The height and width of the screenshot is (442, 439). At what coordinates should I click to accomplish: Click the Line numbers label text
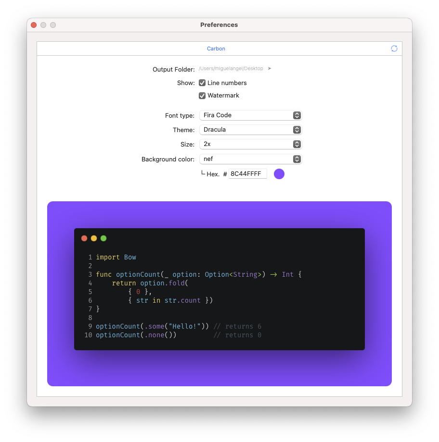point(227,83)
